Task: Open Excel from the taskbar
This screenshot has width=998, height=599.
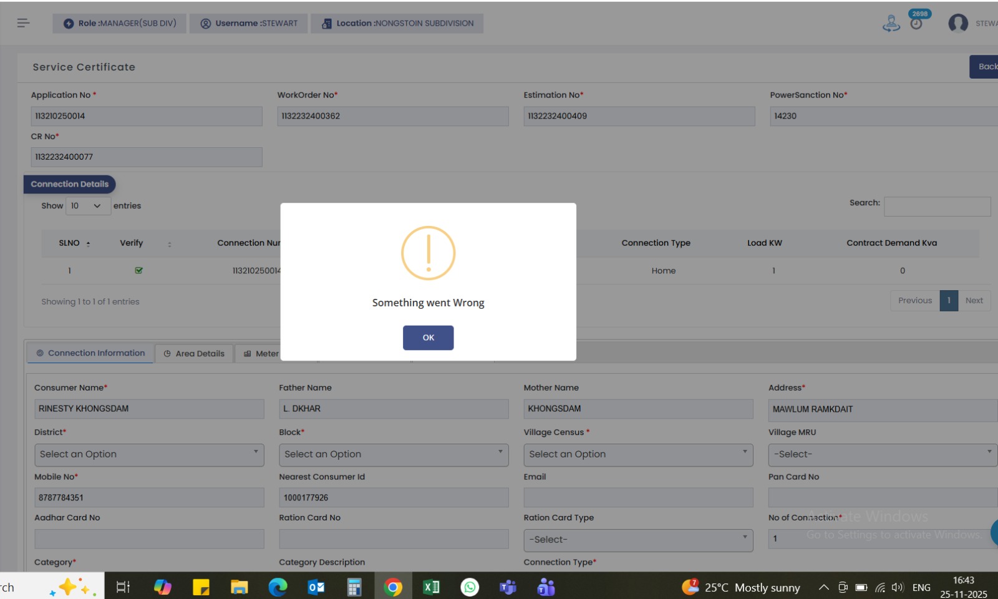Action: (x=431, y=587)
